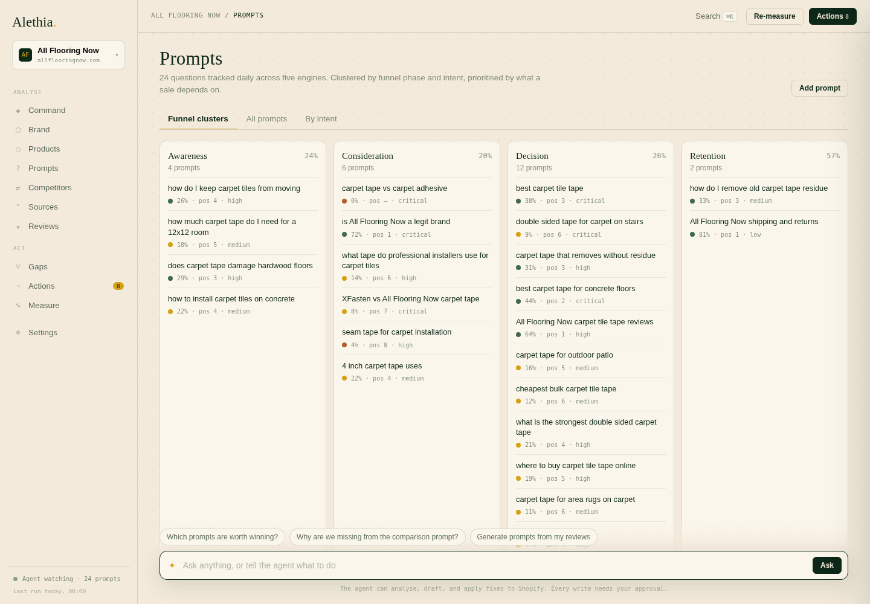Open prompt 'cheapest bulk carpet tile tape'
Viewport: 870px width, 604px height.
[x=591, y=394]
